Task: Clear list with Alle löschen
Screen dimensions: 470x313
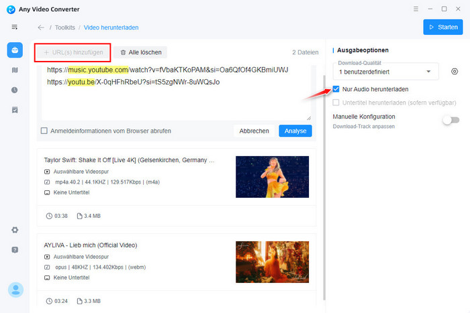Action: point(140,52)
